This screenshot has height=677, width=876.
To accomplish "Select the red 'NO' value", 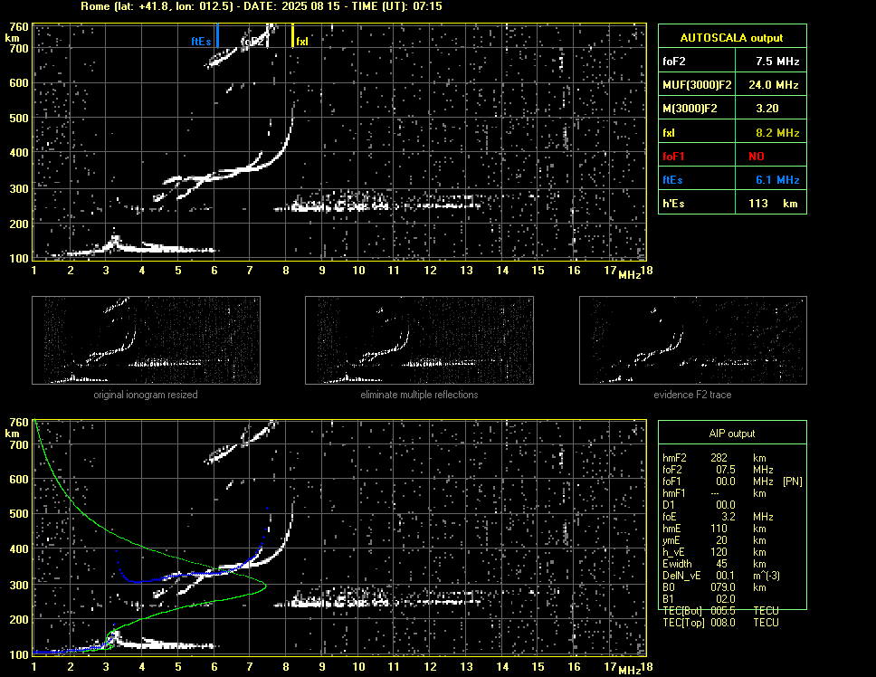I will point(757,157).
